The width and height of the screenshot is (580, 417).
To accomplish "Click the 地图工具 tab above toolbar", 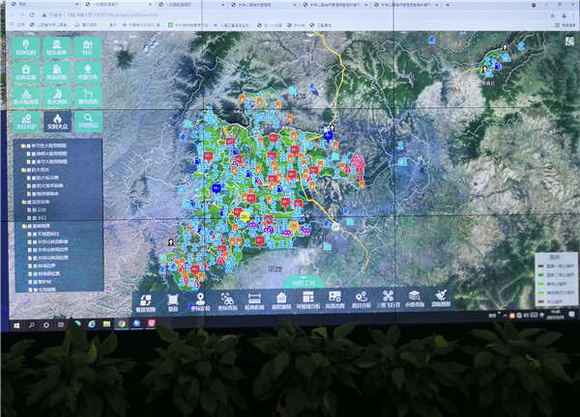I will pos(302,282).
